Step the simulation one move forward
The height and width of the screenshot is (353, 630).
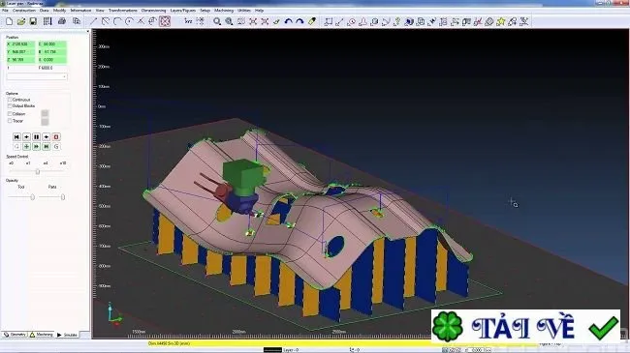(47, 137)
